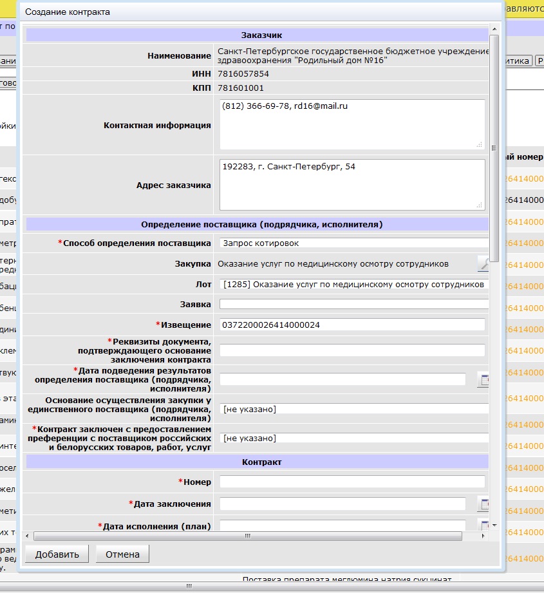This screenshot has width=544, height=595.
Task: Open calendar for Дата подведения результатов field
Action: 483,379
